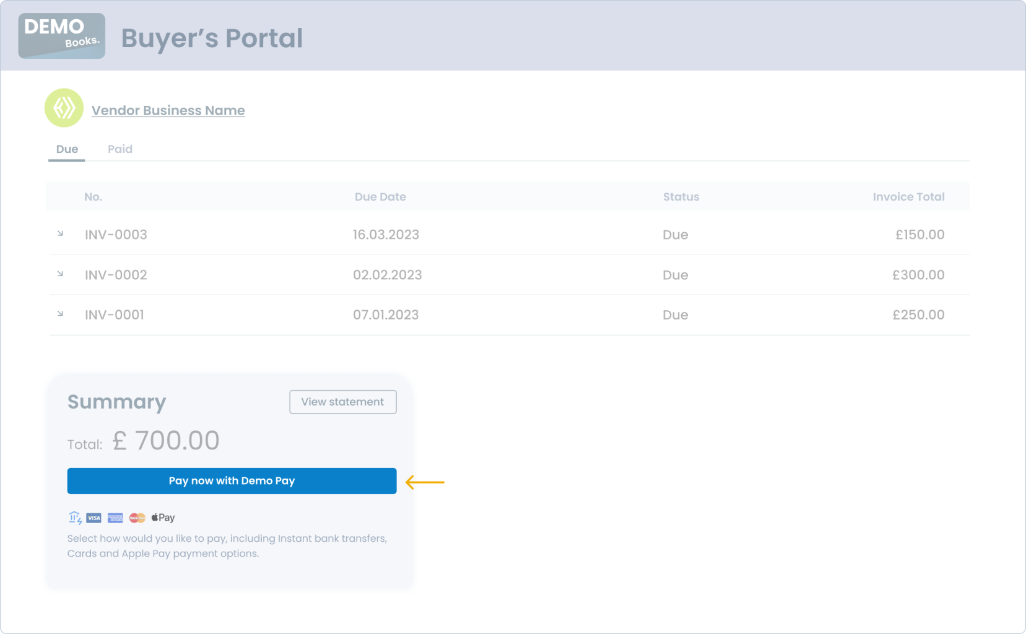Click Due status of INV-0002
Screen dimensions: 1026x634
point(675,275)
